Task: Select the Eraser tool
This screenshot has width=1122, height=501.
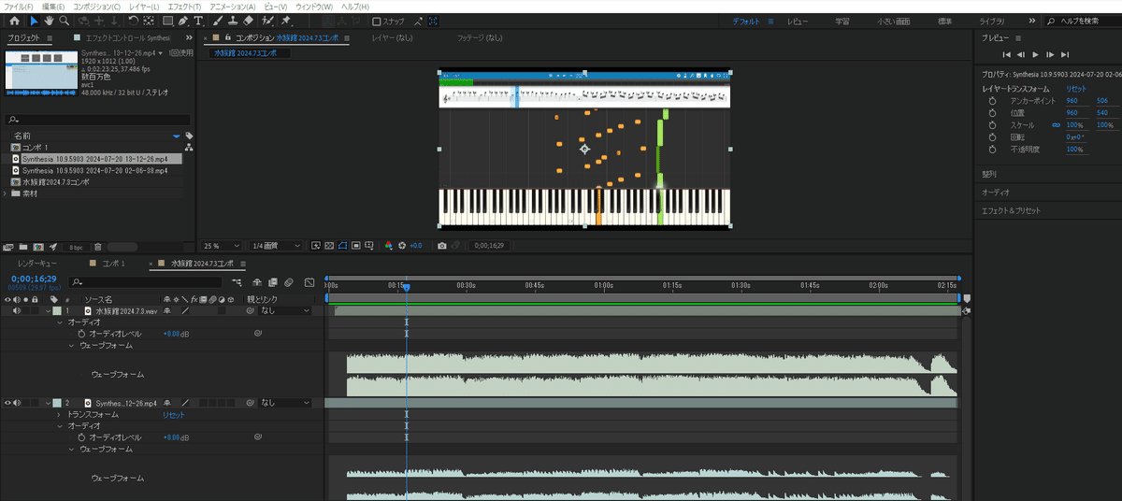Action: (x=249, y=20)
